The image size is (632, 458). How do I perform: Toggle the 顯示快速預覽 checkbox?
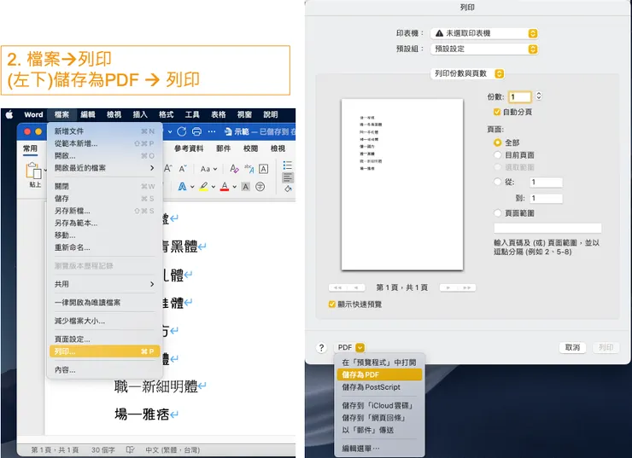click(x=331, y=304)
